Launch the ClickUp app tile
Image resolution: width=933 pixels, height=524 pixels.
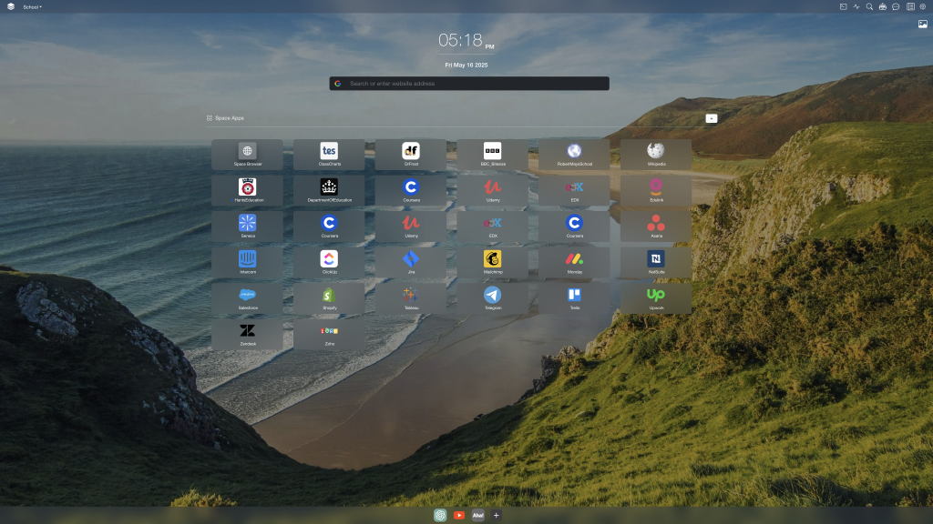coord(329,263)
